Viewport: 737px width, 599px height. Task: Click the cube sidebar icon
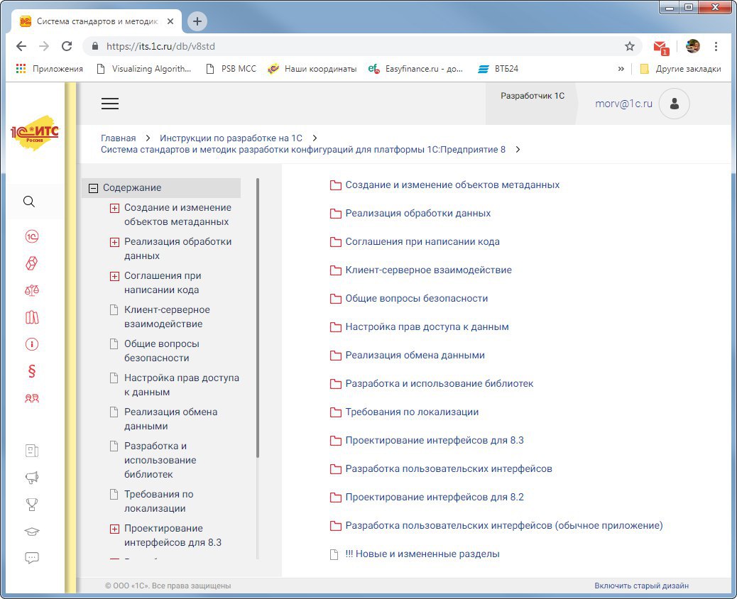point(31,263)
